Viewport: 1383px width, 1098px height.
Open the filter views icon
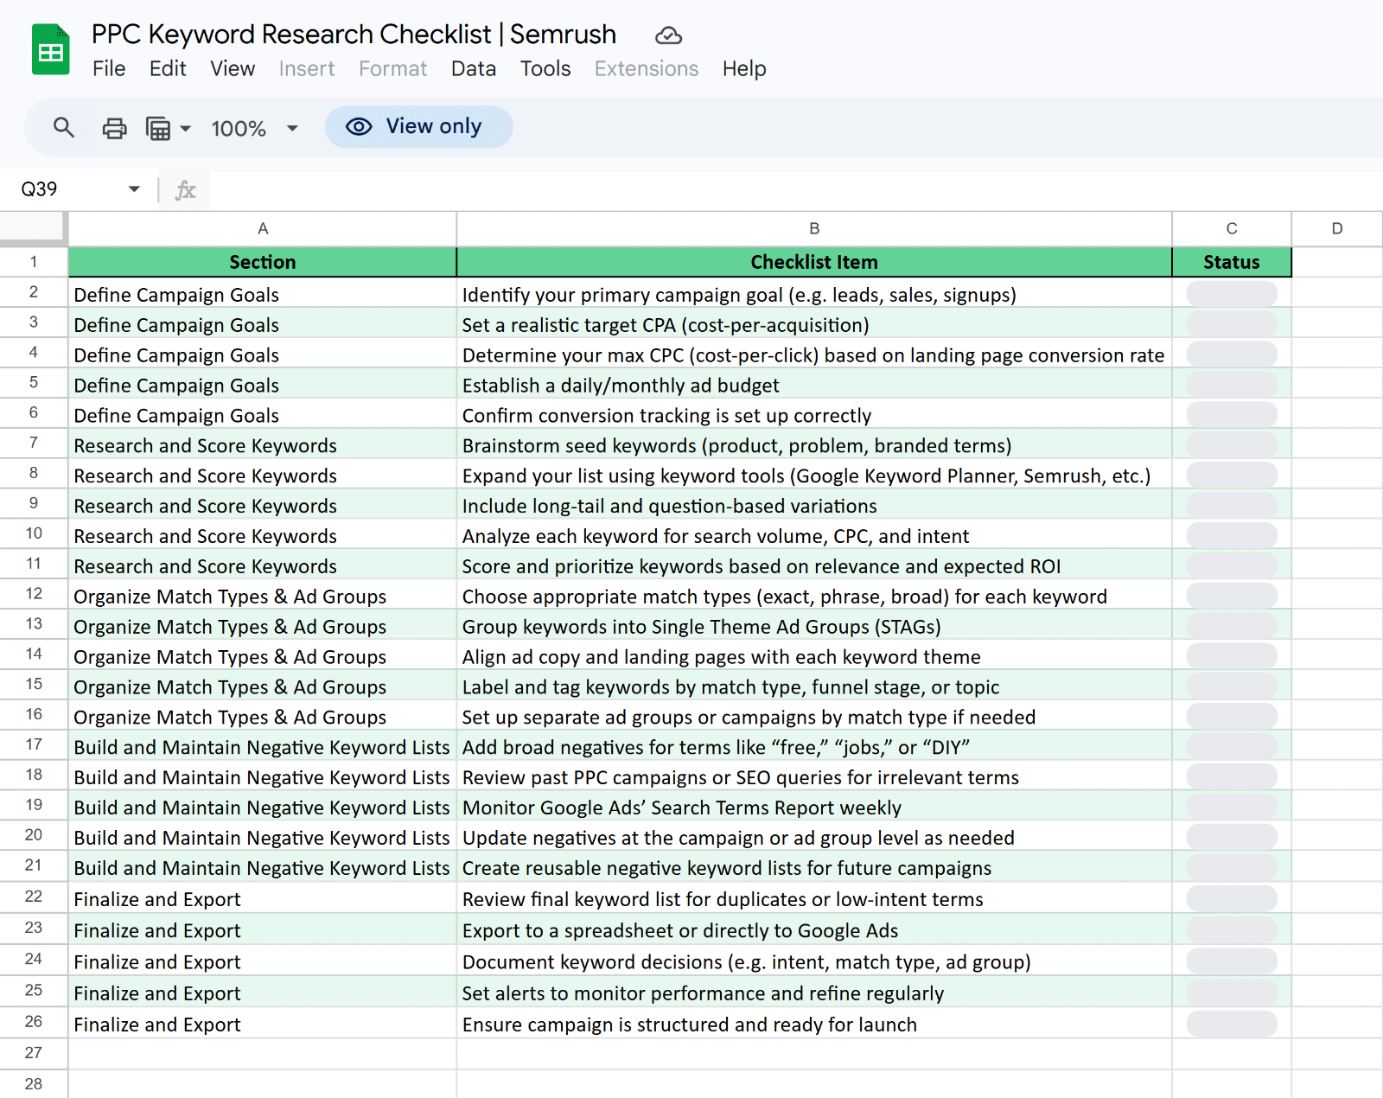tap(156, 127)
